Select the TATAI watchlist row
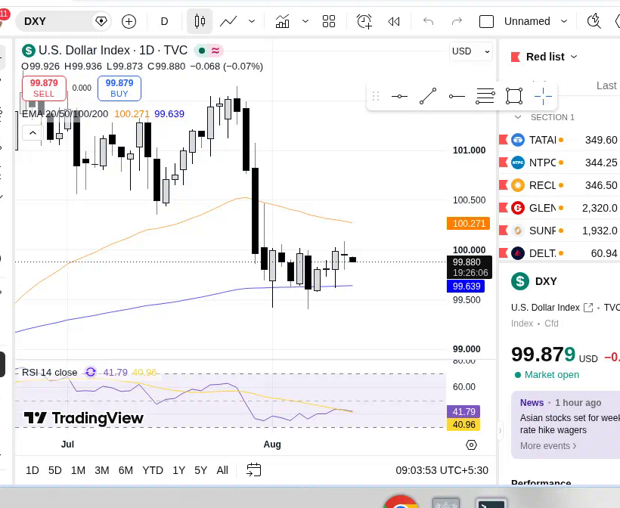Viewport: 620px width, 508px height. pyautogui.click(x=560, y=140)
